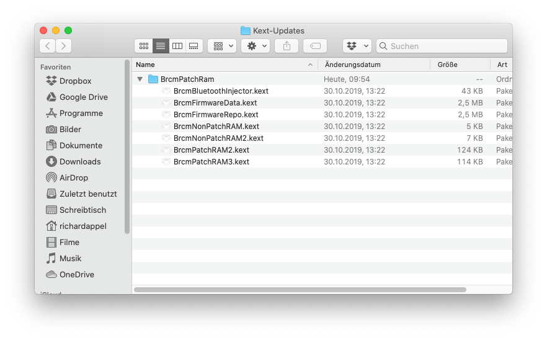Go forward with the right chevron button
The image size is (547, 340).
[x=63, y=46]
